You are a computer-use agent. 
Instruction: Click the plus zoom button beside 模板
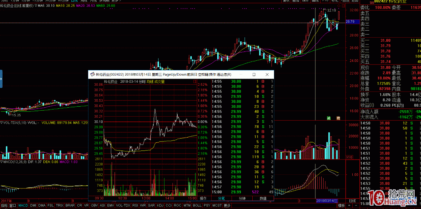click(348, 206)
